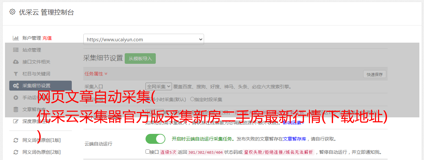Click the edit icon for 深度原创任务
The image size is (424, 160).
[x=16, y=121]
